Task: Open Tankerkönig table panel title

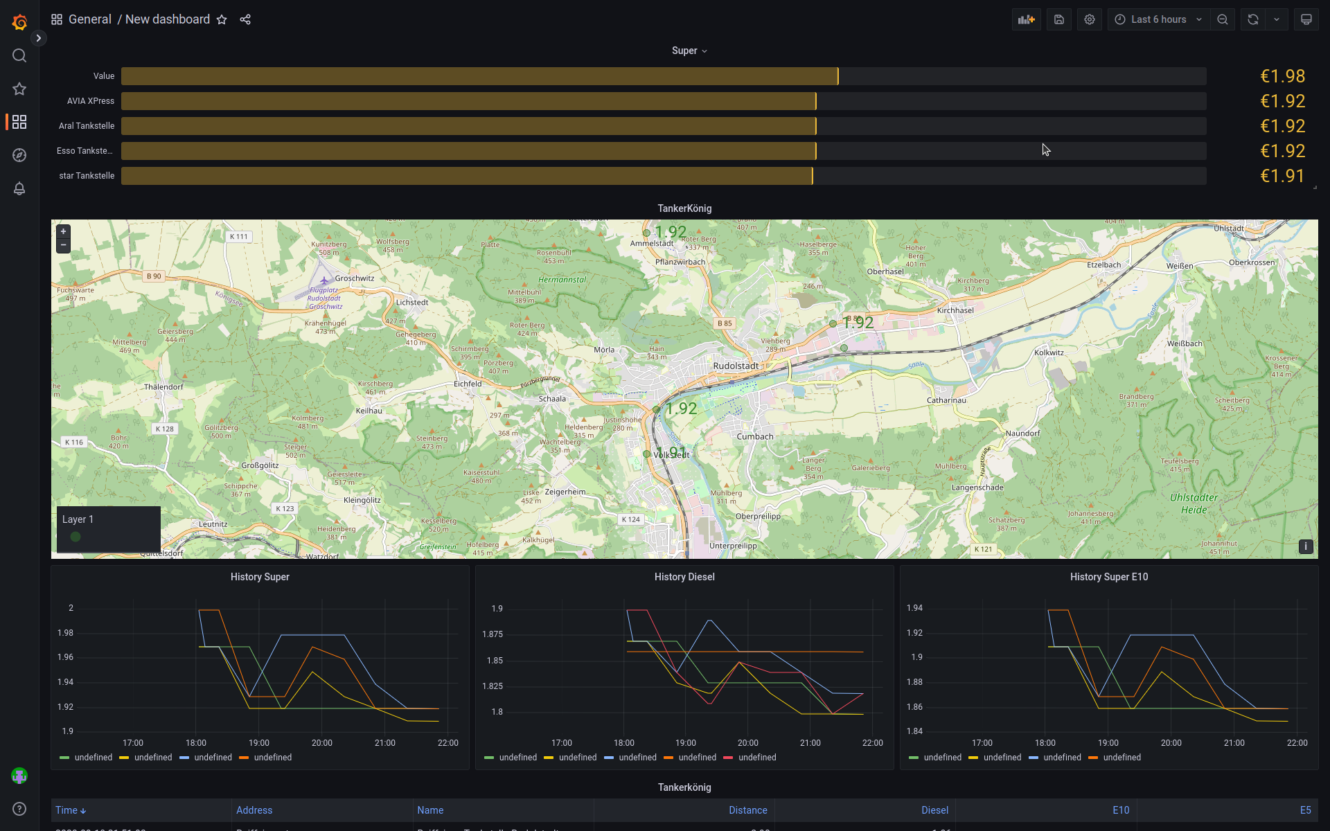Action: point(684,787)
